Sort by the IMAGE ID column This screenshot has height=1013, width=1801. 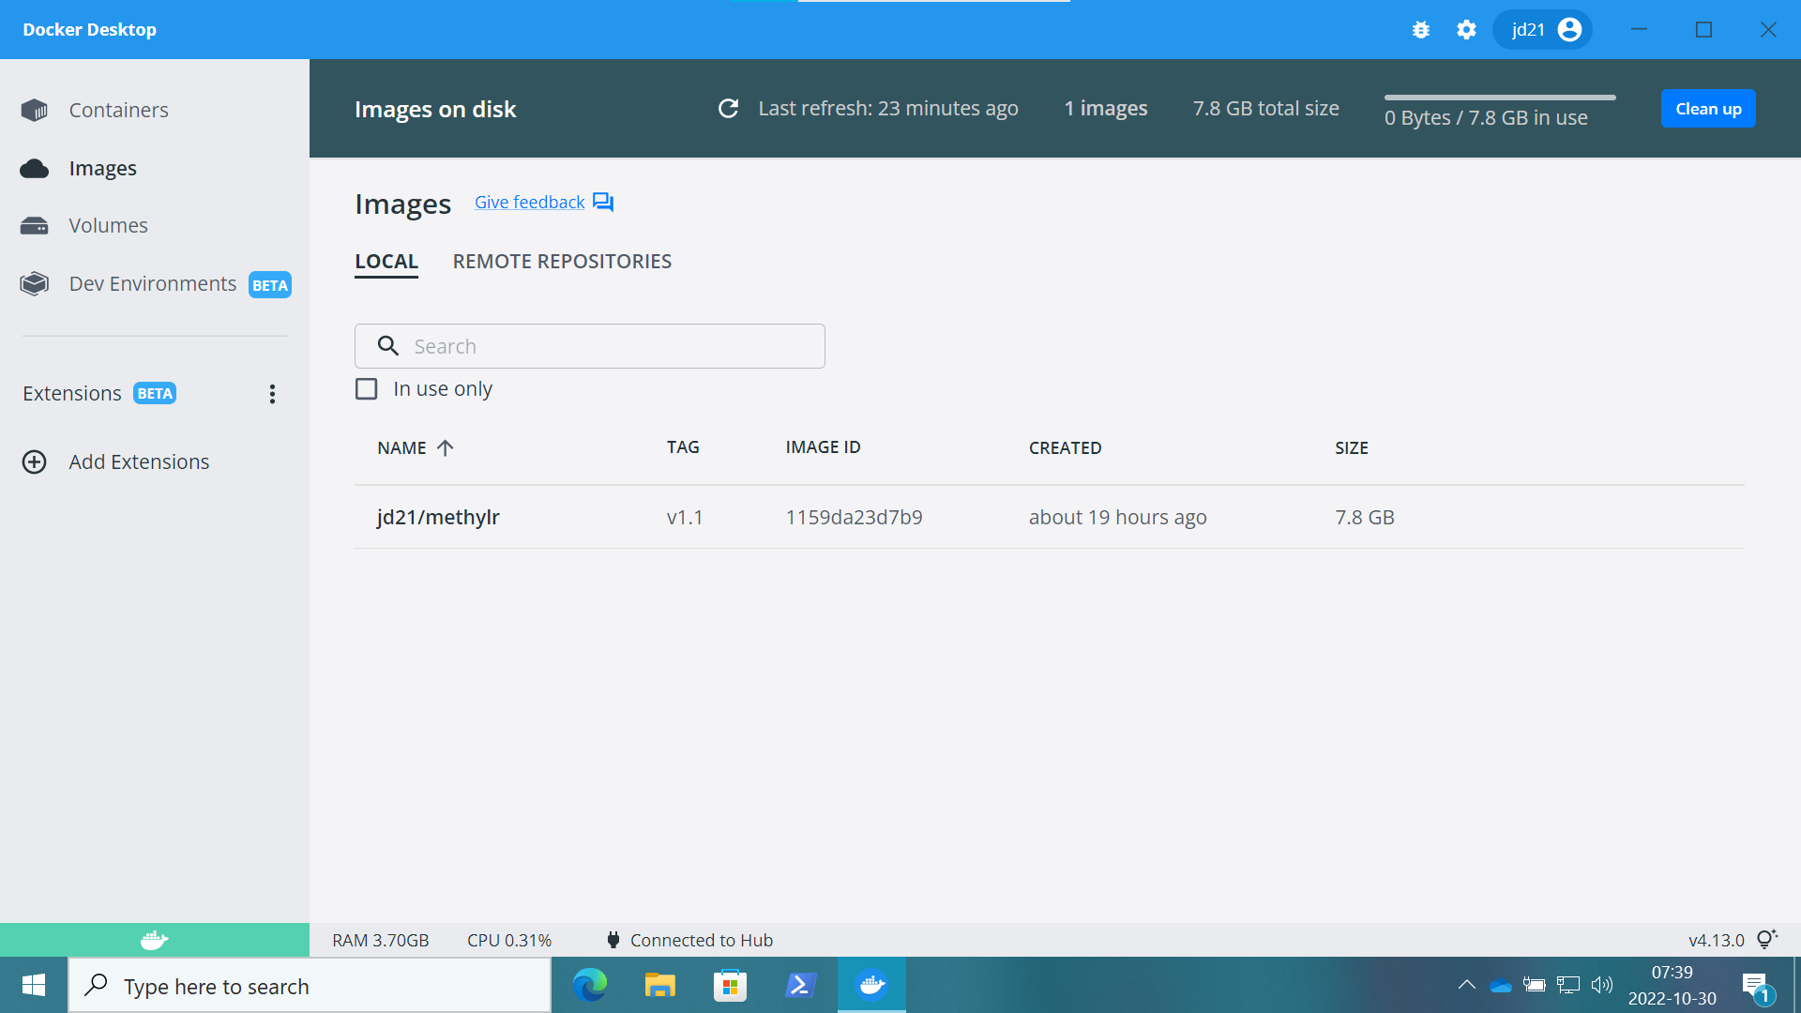(823, 447)
